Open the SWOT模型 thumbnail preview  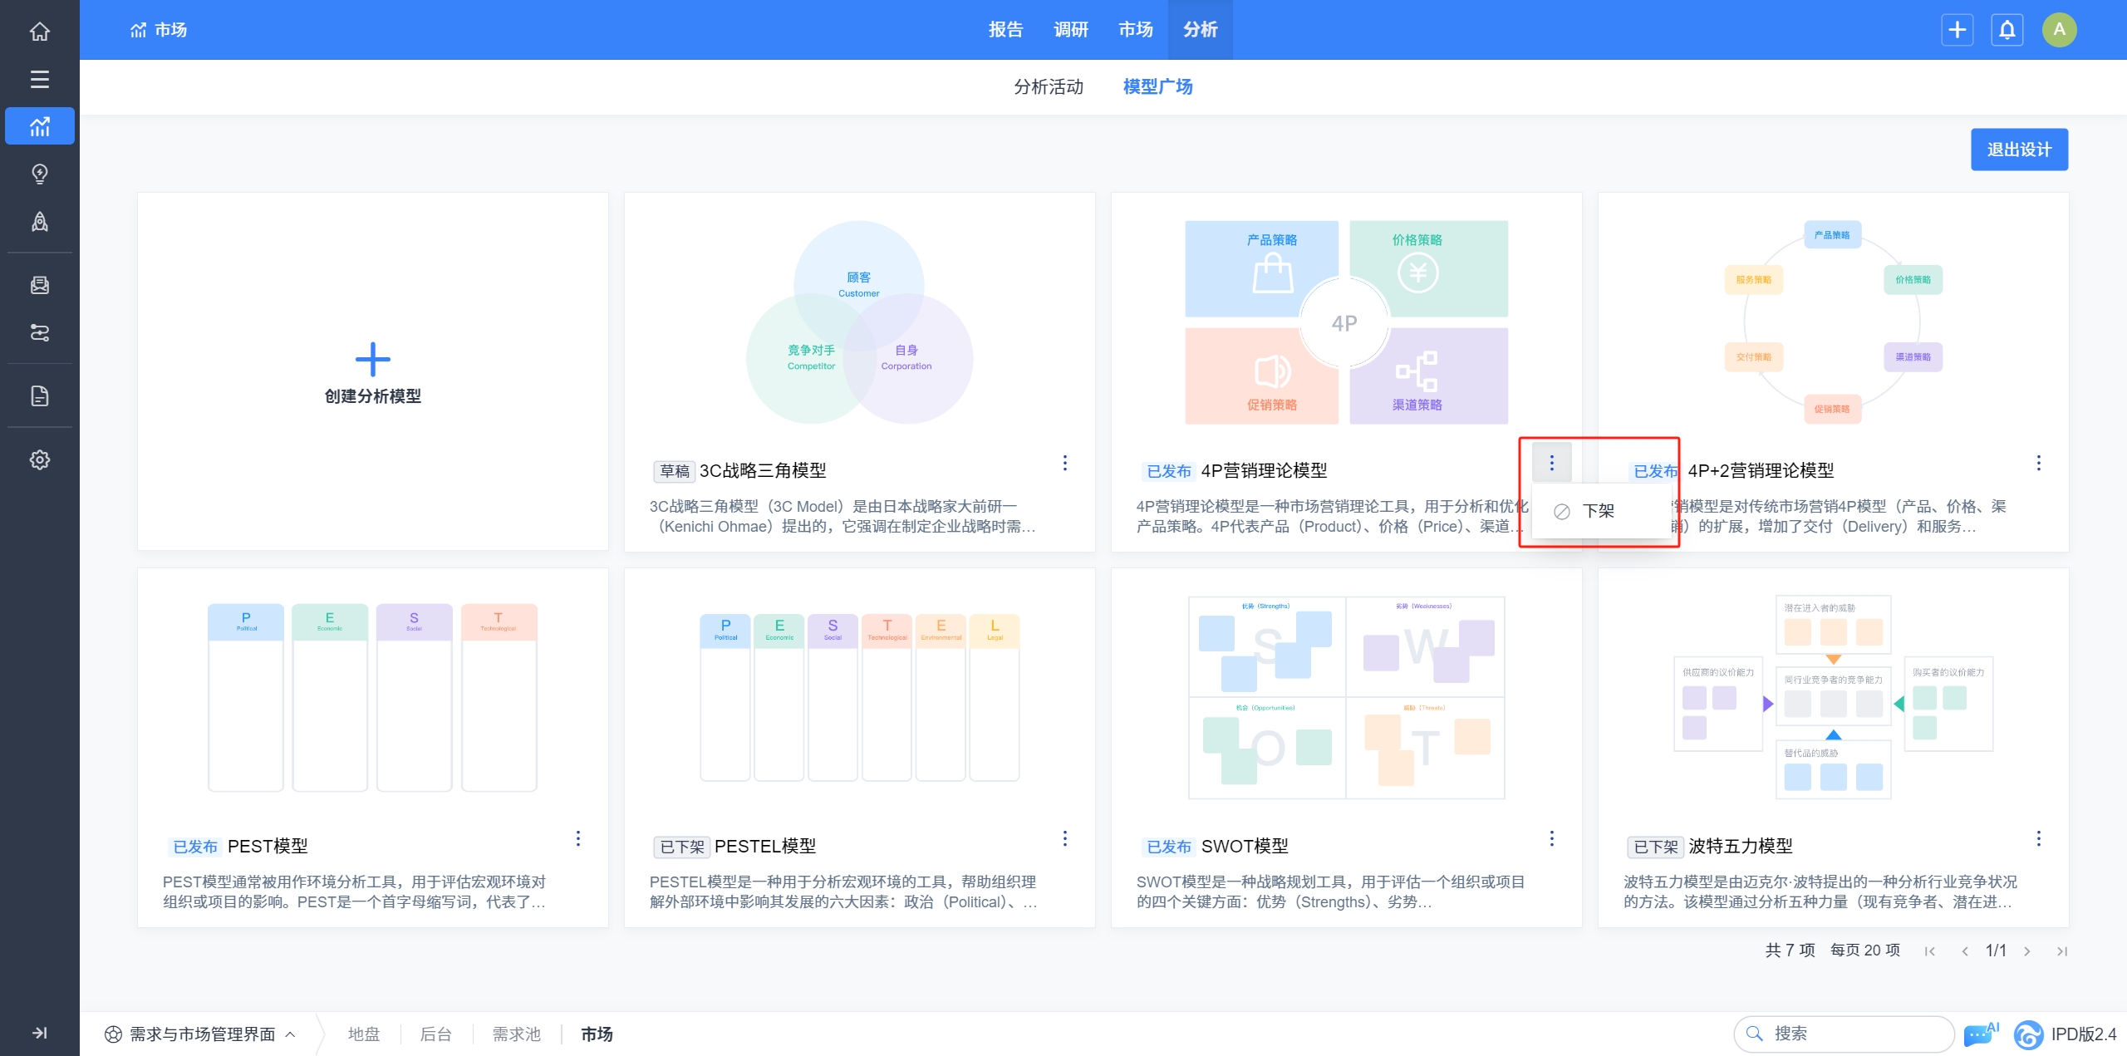(1346, 696)
